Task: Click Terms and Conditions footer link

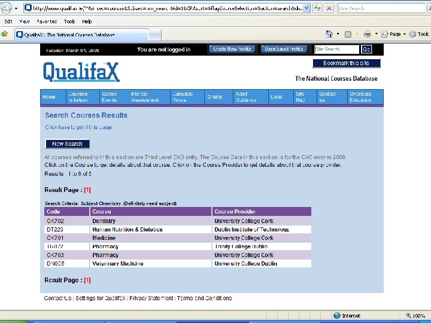Action: [x=205, y=298]
